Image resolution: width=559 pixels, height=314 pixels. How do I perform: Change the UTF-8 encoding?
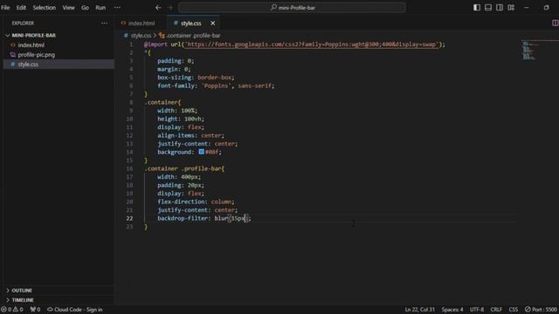pos(477,310)
